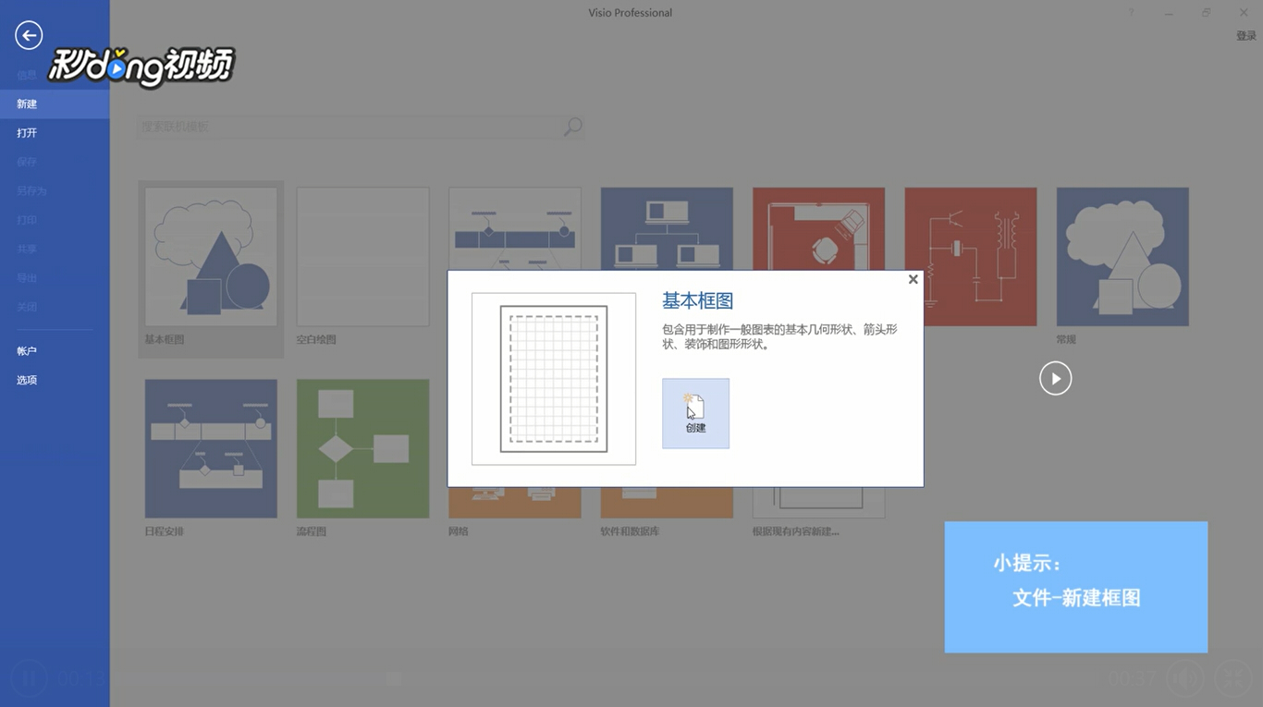Click the 网络 template label
The width and height of the screenshot is (1263, 707).
click(x=458, y=531)
